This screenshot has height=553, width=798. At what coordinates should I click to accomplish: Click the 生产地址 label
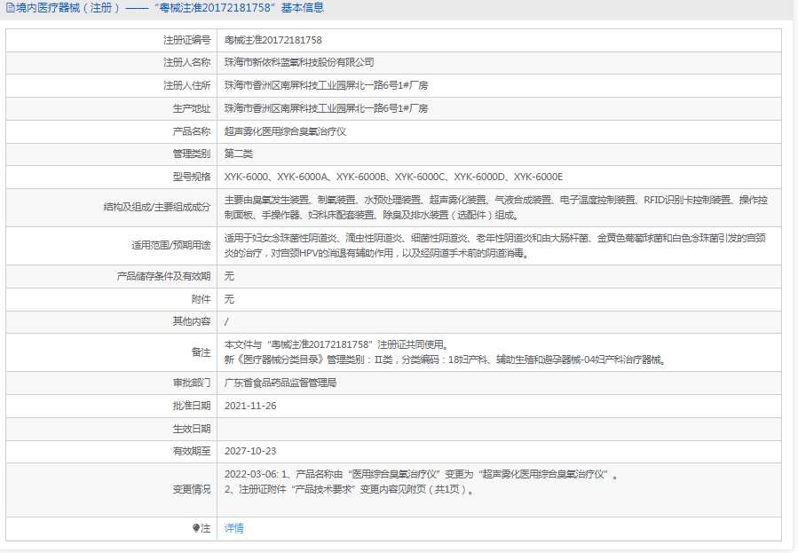click(192, 108)
